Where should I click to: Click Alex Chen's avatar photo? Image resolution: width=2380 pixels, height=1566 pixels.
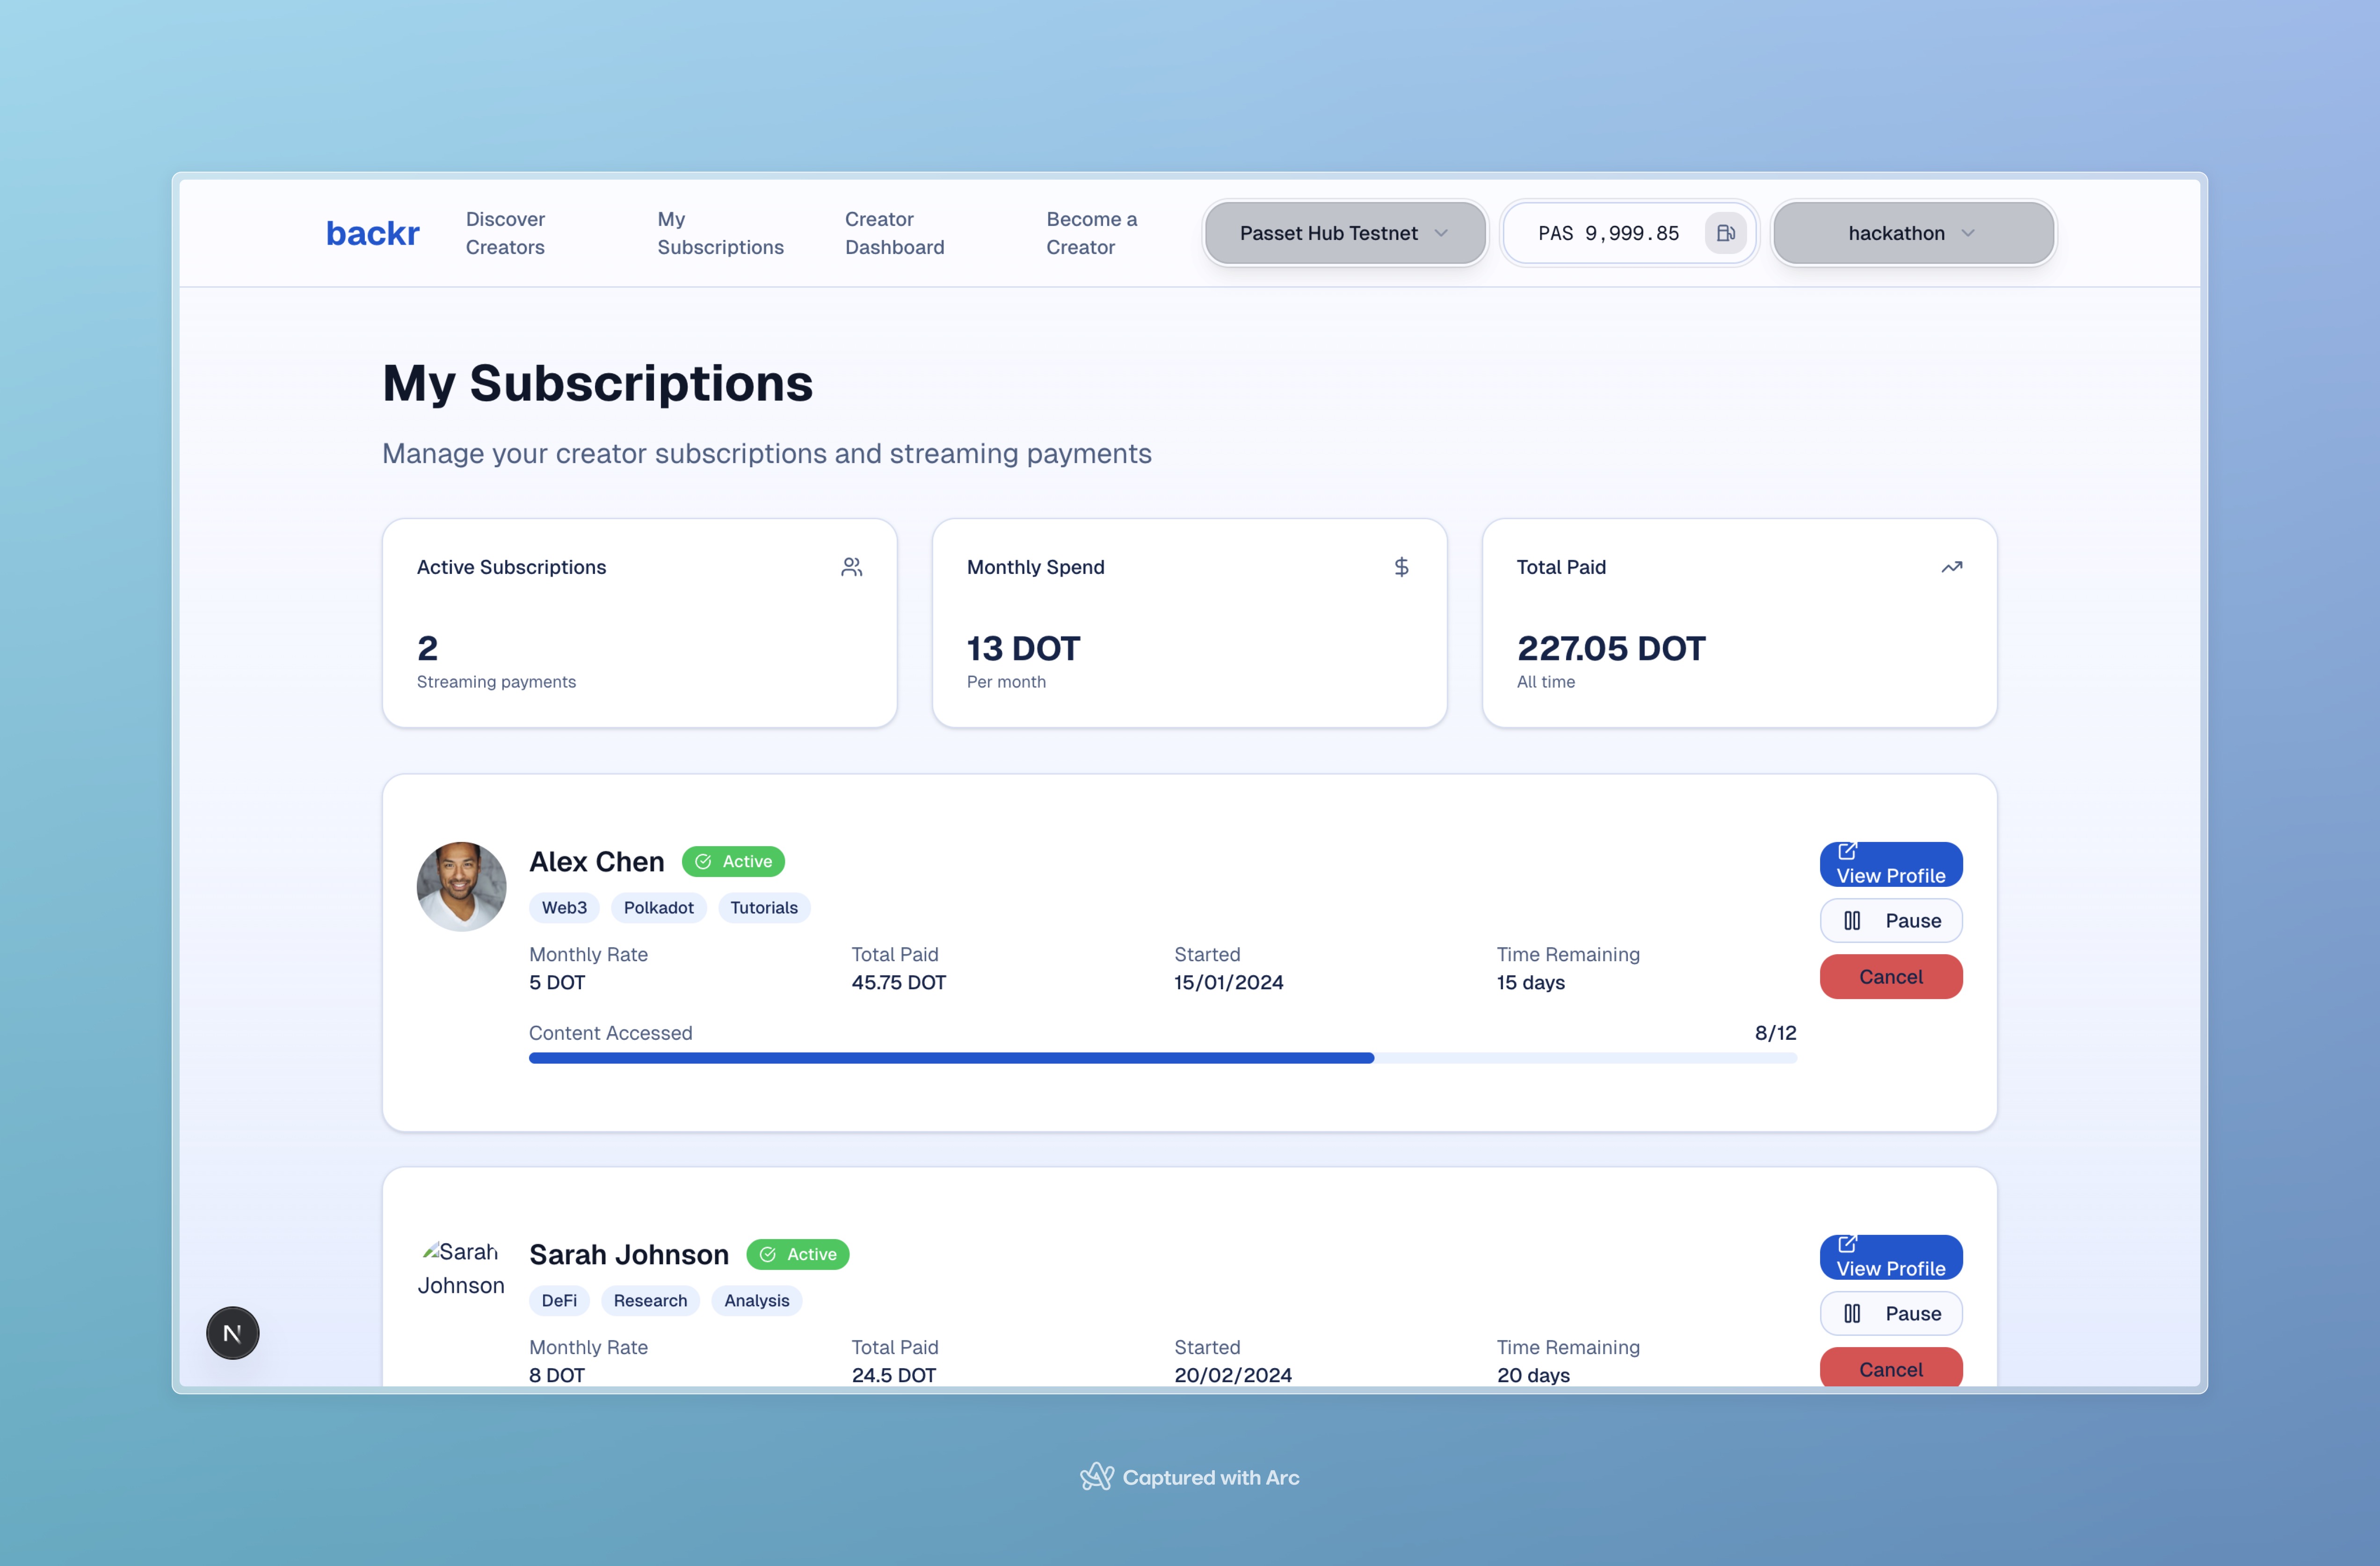(461, 886)
